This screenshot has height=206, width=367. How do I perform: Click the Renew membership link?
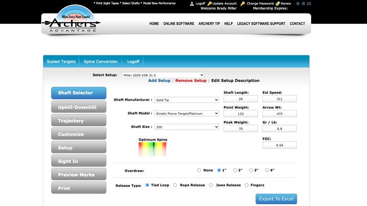[286, 4]
